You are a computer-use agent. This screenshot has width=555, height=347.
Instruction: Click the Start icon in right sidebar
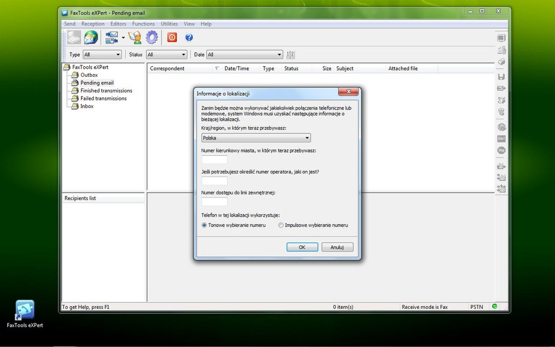tap(501, 139)
